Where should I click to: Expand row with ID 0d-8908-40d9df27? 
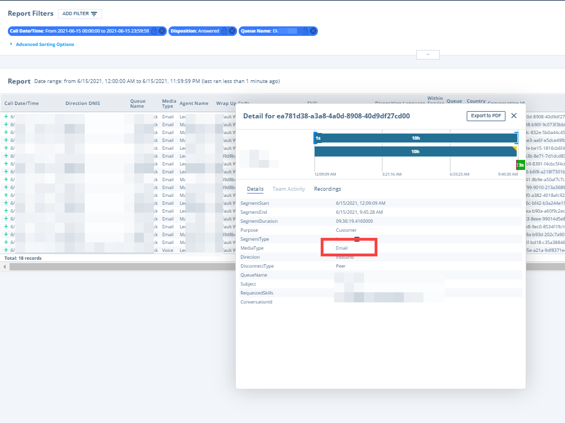coord(6,117)
